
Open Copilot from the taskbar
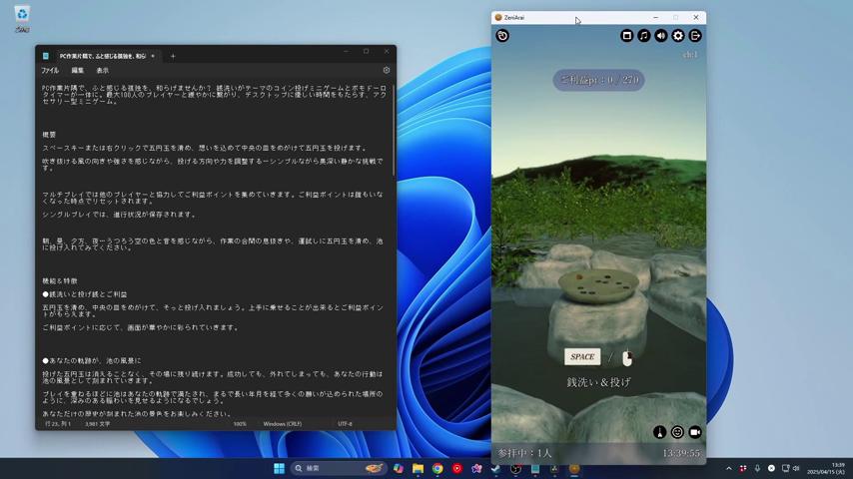[399, 469]
